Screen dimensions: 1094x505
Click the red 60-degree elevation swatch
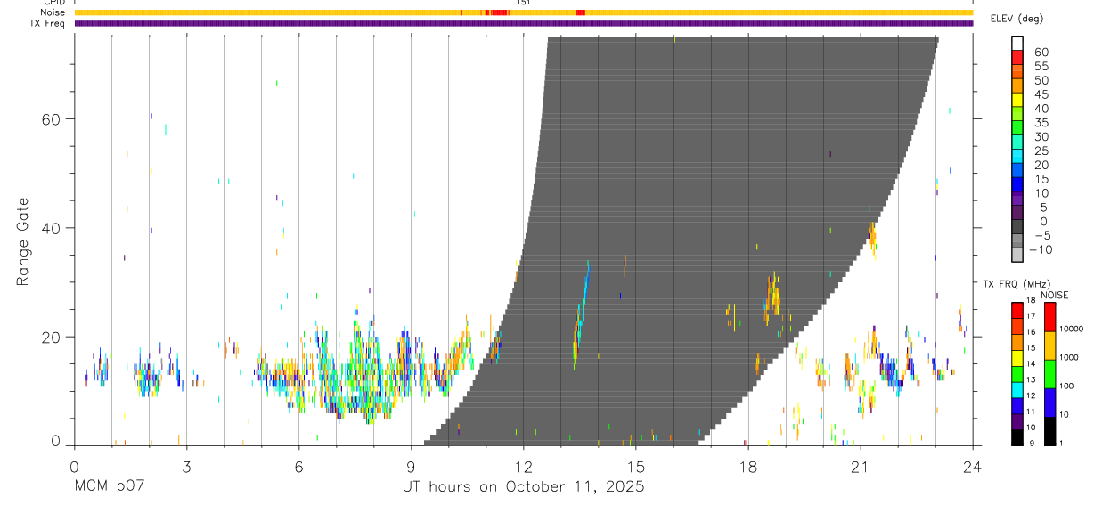(x=1017, y=58)
